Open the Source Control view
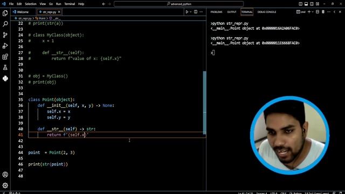This screenshot has height=194, width=345. pyautogui.click(x=5, y=34)
